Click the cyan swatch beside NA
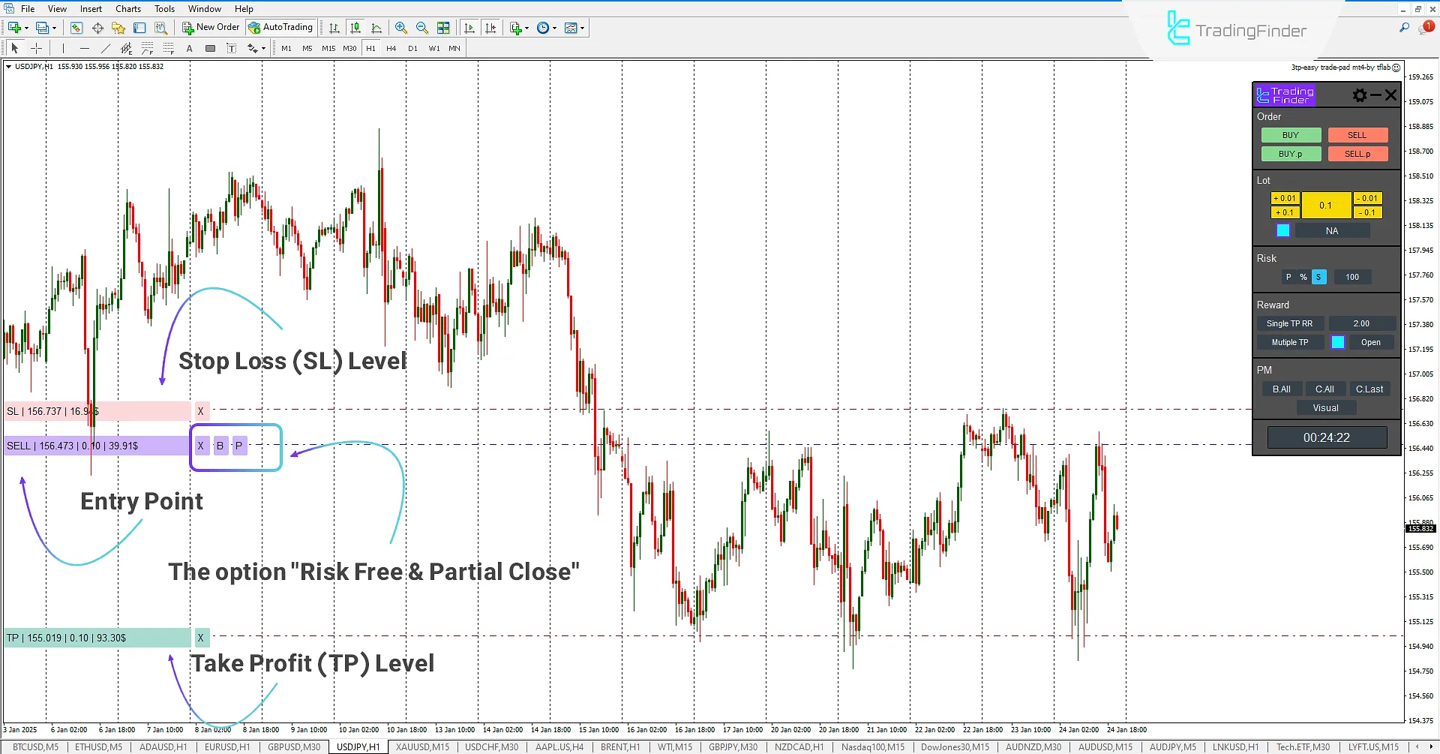 (1282, 230)
